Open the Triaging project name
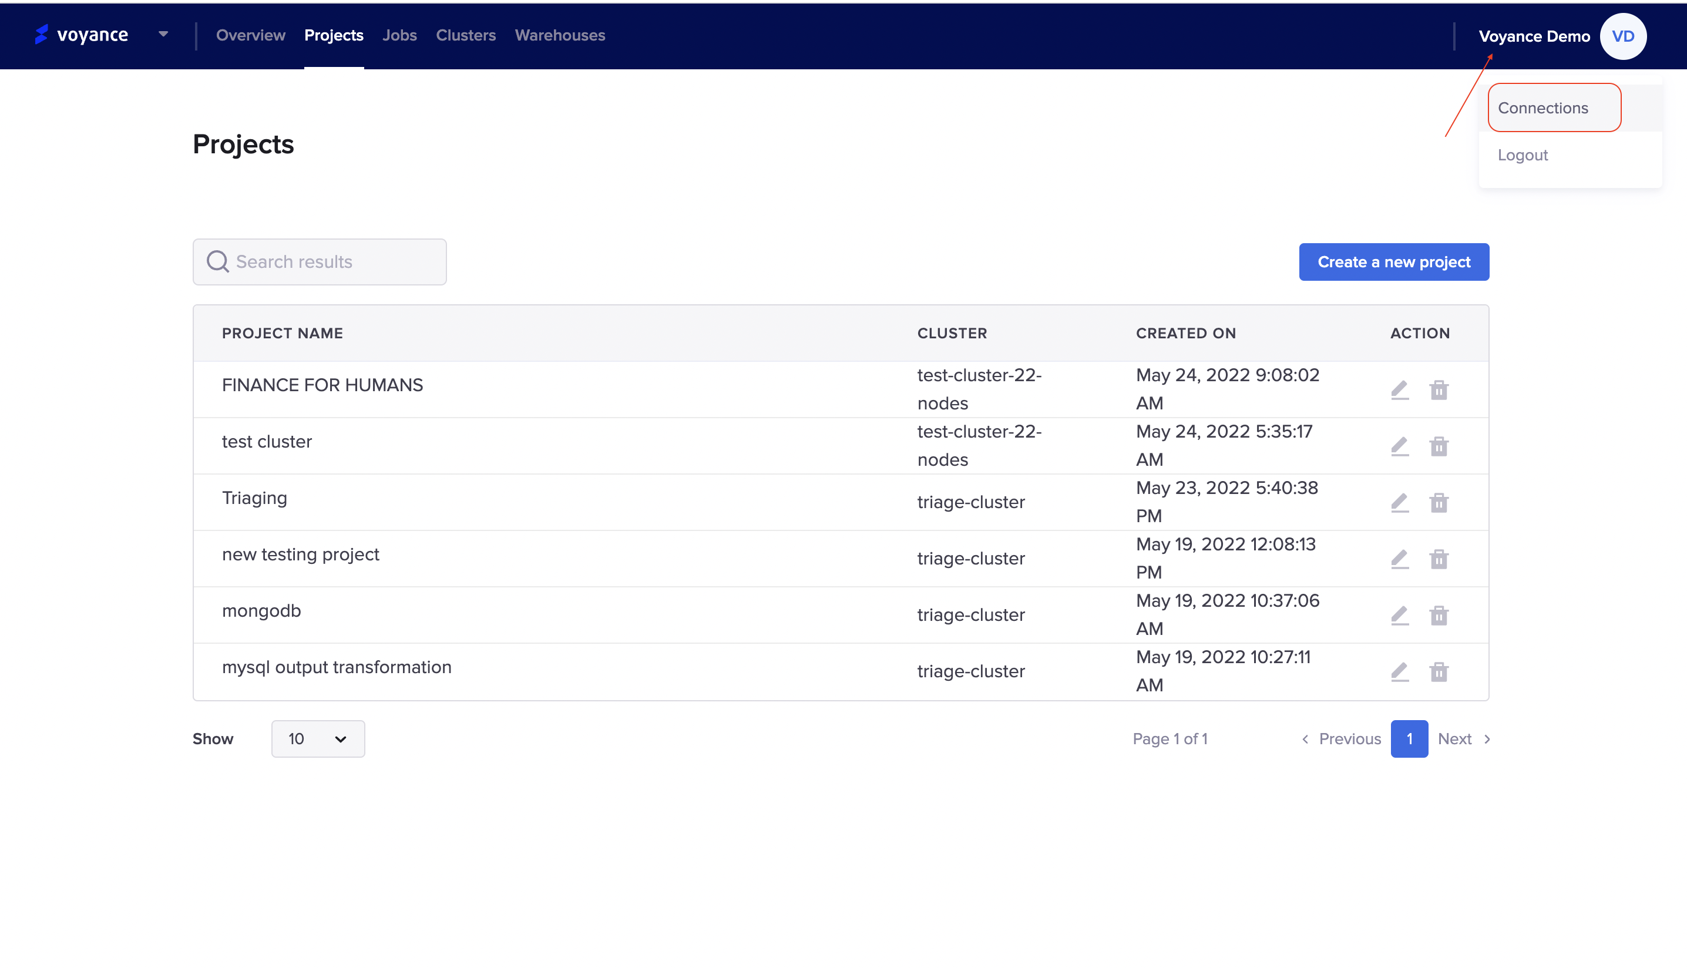The image size is (1687, 968). pos(254,498)
